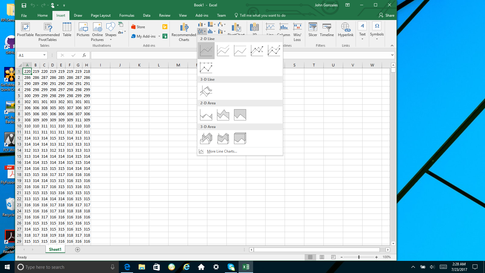The height and width of the screenshot is (273, 485).
Task: Open Recommended Charts in the ribbon
Action: [184, 32]
